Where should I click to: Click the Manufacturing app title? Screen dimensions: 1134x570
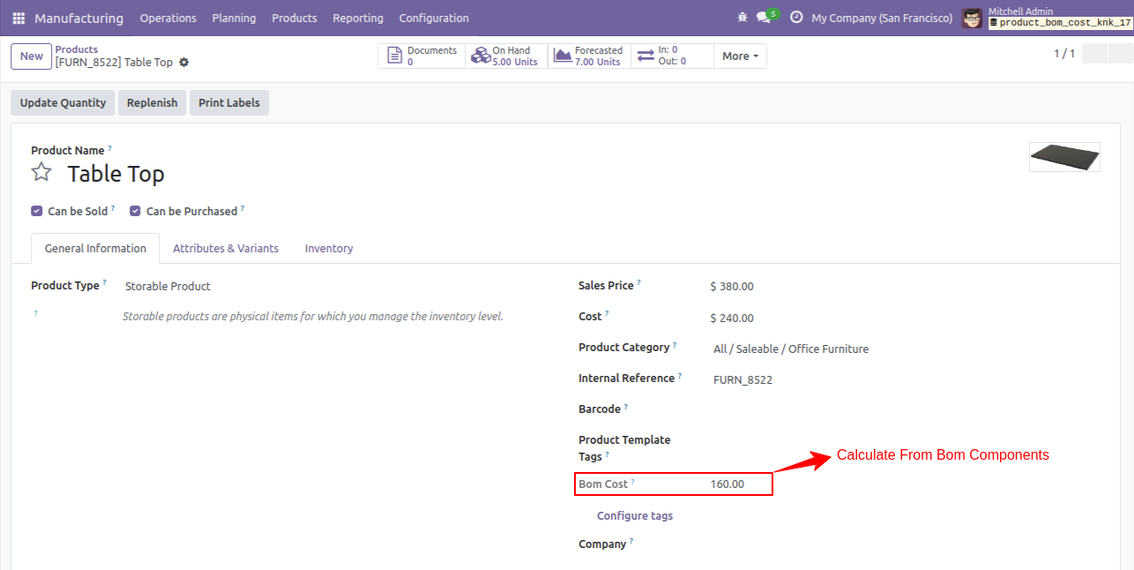(79, 18)
